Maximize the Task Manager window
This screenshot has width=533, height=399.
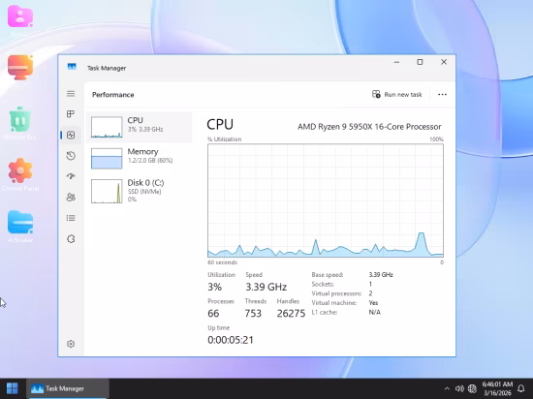(x=420, y=62)
